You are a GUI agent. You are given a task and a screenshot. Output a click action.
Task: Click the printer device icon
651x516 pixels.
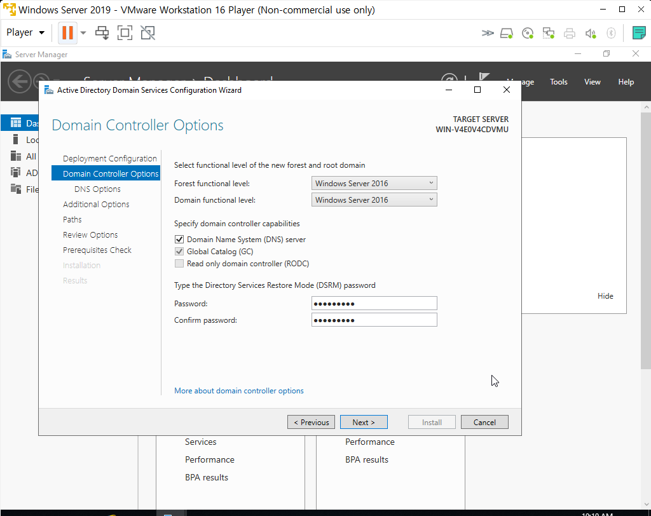tap(569, 33)
